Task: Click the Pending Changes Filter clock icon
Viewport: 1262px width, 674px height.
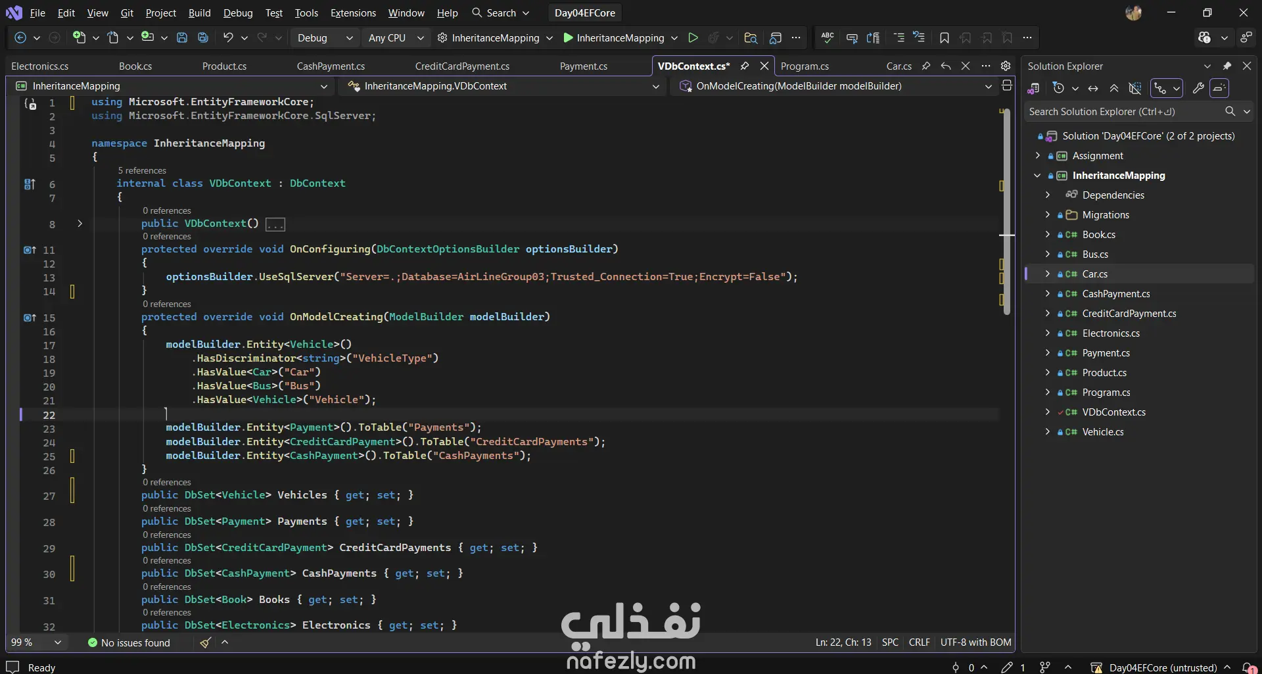Action: [x=1058, y=88]
